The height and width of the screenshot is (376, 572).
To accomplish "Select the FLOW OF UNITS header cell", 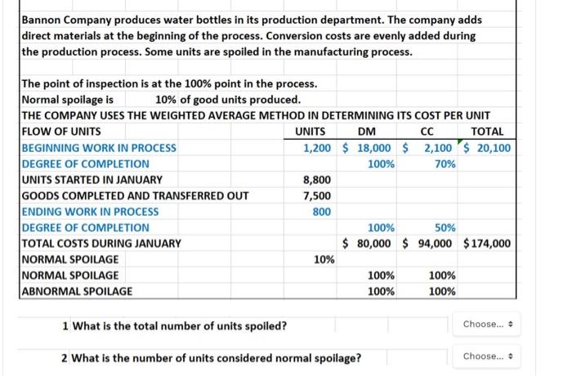I will (61, 132).
